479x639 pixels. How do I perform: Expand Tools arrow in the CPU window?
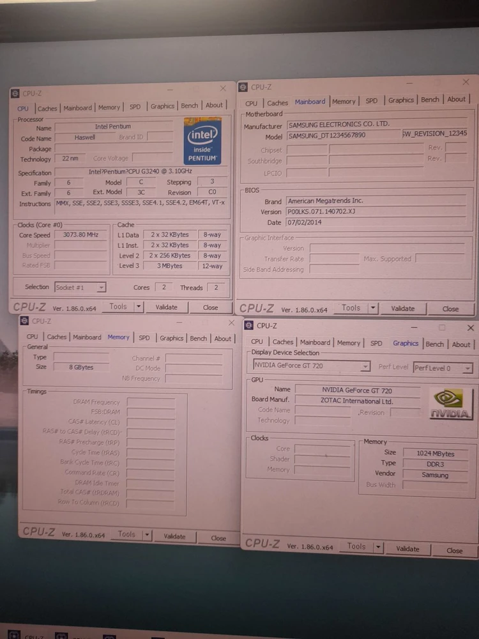click(x=139, y=307)
